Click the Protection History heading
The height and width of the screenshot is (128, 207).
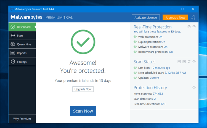150,88
